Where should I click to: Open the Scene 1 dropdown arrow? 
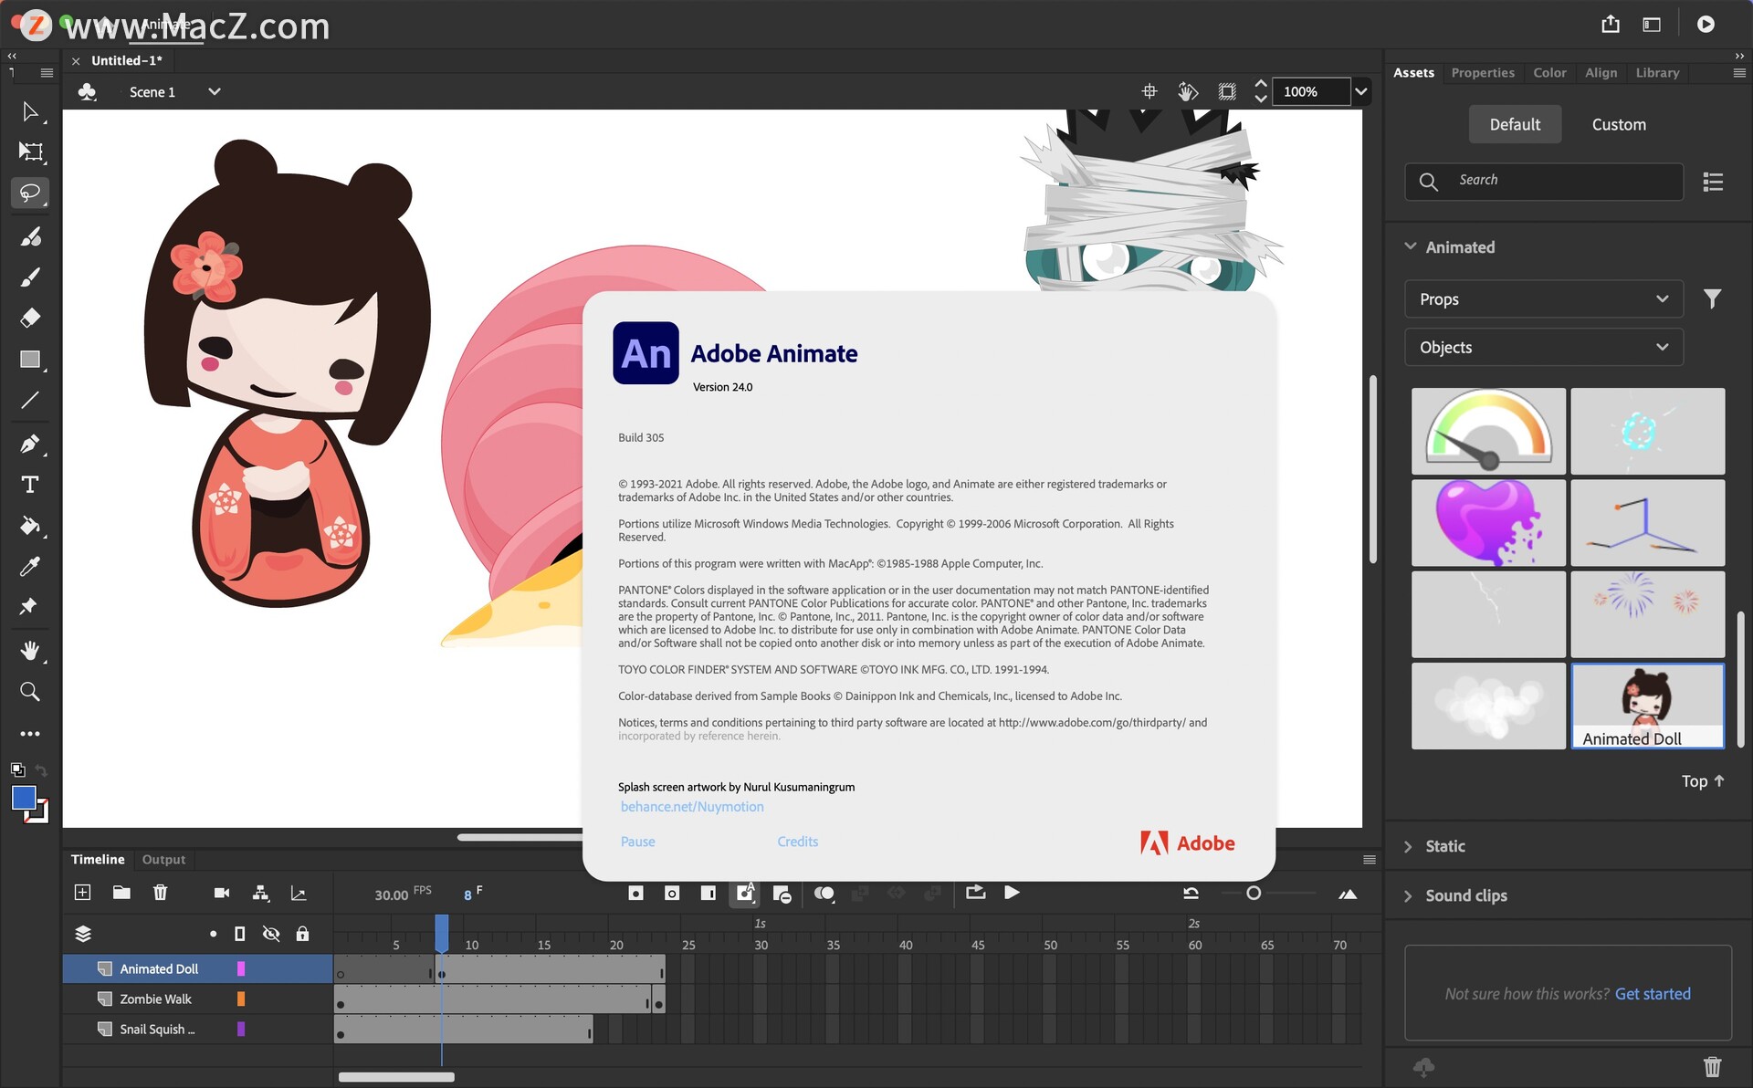[215, 91]
